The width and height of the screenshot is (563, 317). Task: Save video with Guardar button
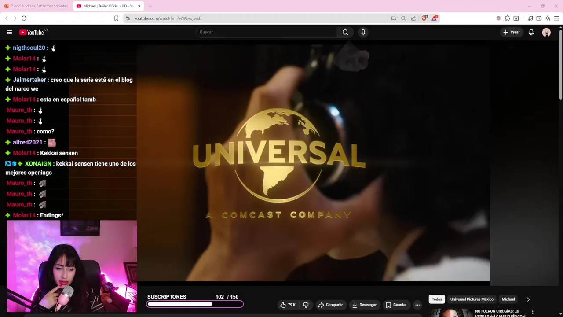tap(396, 305)
